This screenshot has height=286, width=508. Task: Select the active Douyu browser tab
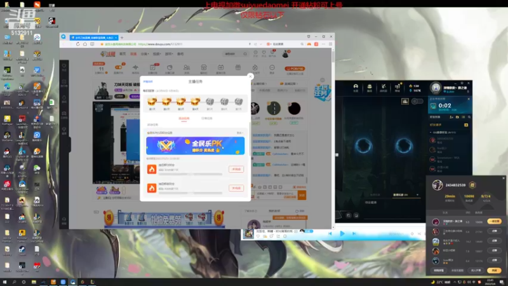tap(93, 37)
